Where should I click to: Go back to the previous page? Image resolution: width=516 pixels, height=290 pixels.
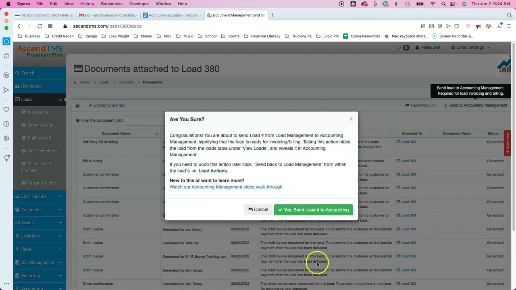click(19, 26)
